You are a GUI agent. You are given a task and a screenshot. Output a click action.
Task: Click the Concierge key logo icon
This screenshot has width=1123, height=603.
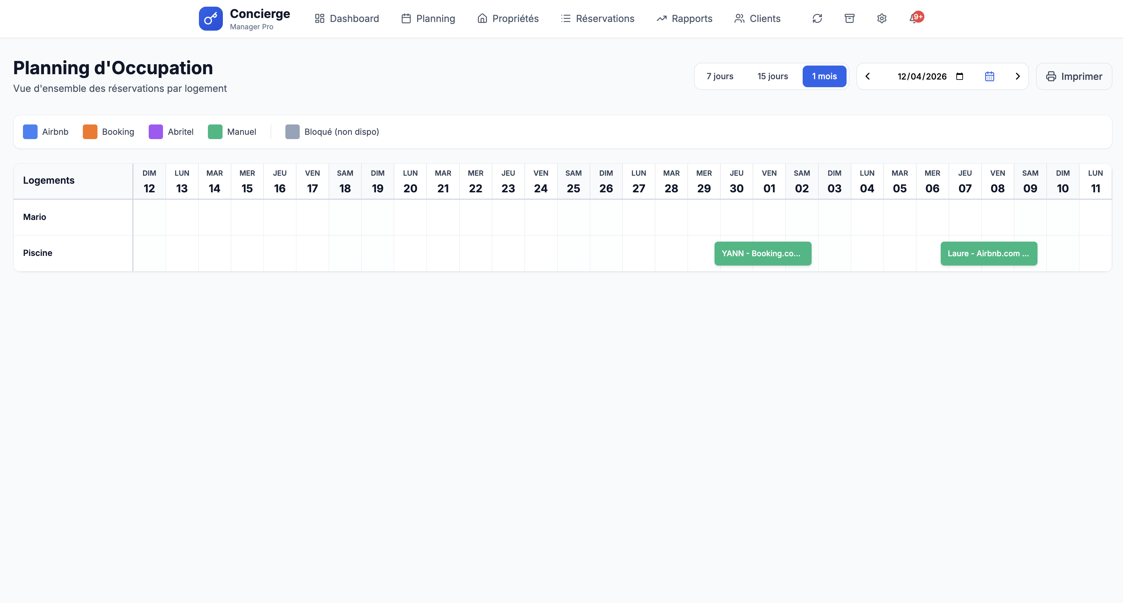[211, 18]
